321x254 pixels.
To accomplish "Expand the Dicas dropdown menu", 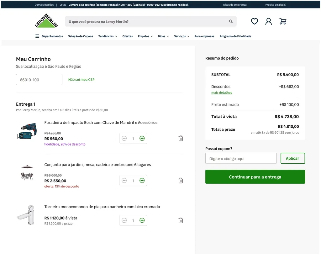I will click(163, 36).
